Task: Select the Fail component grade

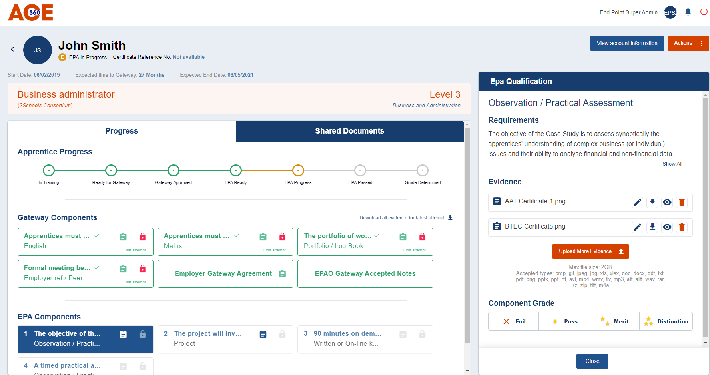Action: [514, 321]
